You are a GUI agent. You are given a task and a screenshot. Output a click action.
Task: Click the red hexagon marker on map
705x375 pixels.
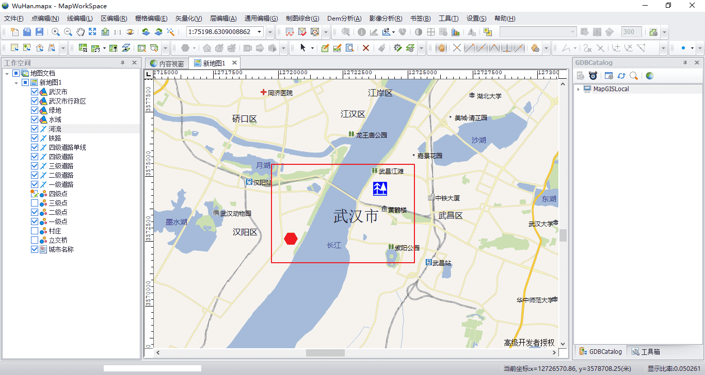[x=291, y=238]
